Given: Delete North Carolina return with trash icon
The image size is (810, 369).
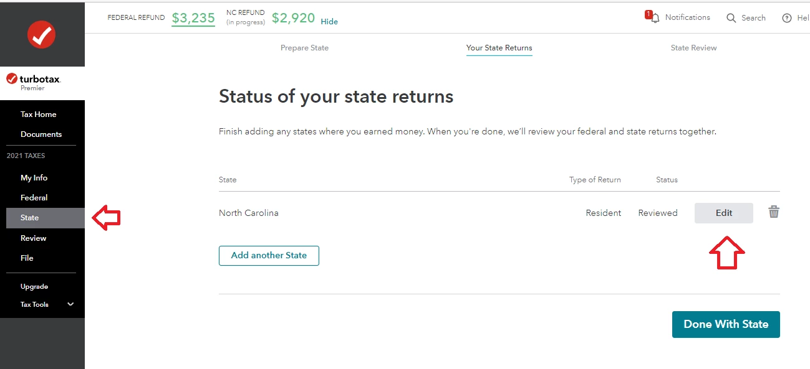Looking at the screenshot, I should 774,212.
